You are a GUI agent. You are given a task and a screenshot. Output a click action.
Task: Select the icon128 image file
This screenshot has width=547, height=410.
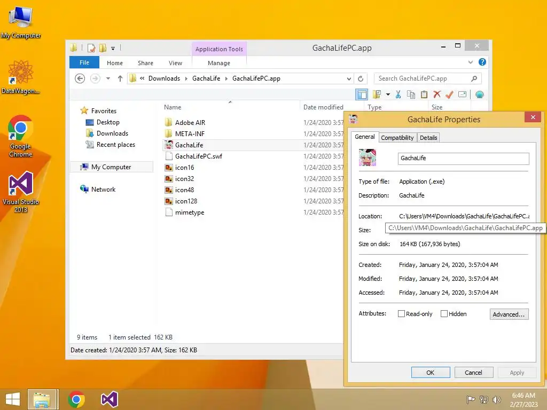click(x=186, y=201)
